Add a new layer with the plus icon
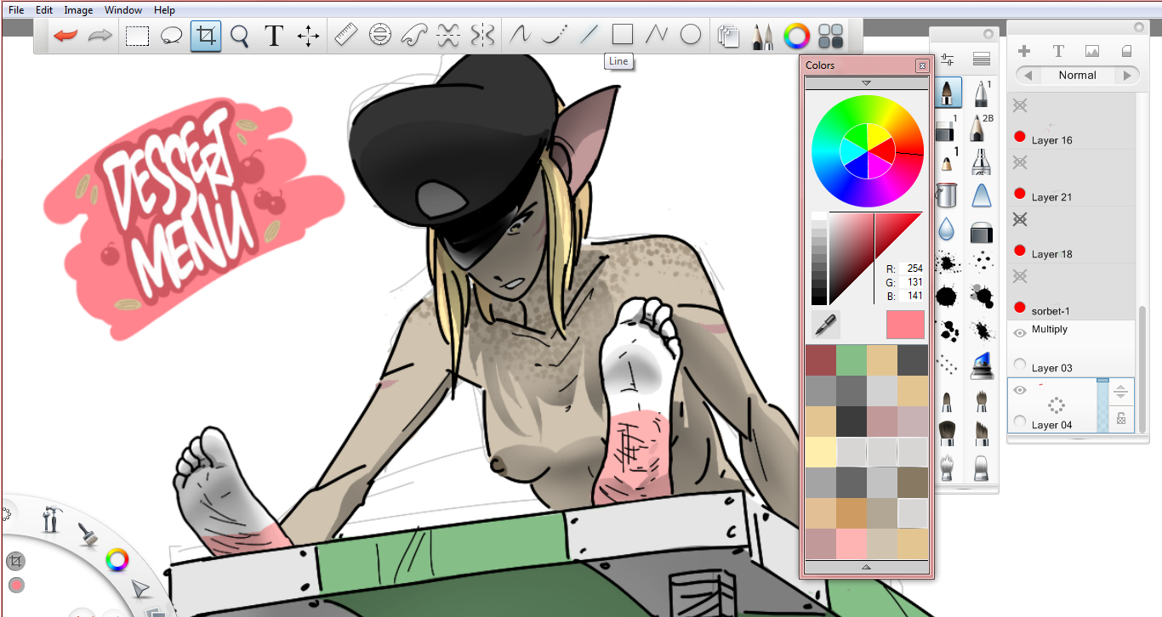 (1024, 51)
